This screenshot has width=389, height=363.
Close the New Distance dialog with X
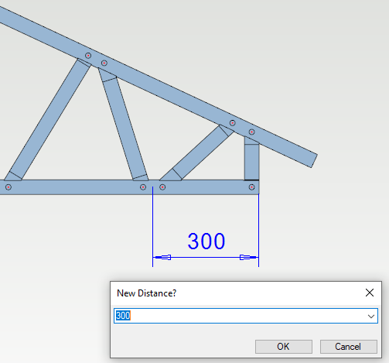click(x=370, y=293)
